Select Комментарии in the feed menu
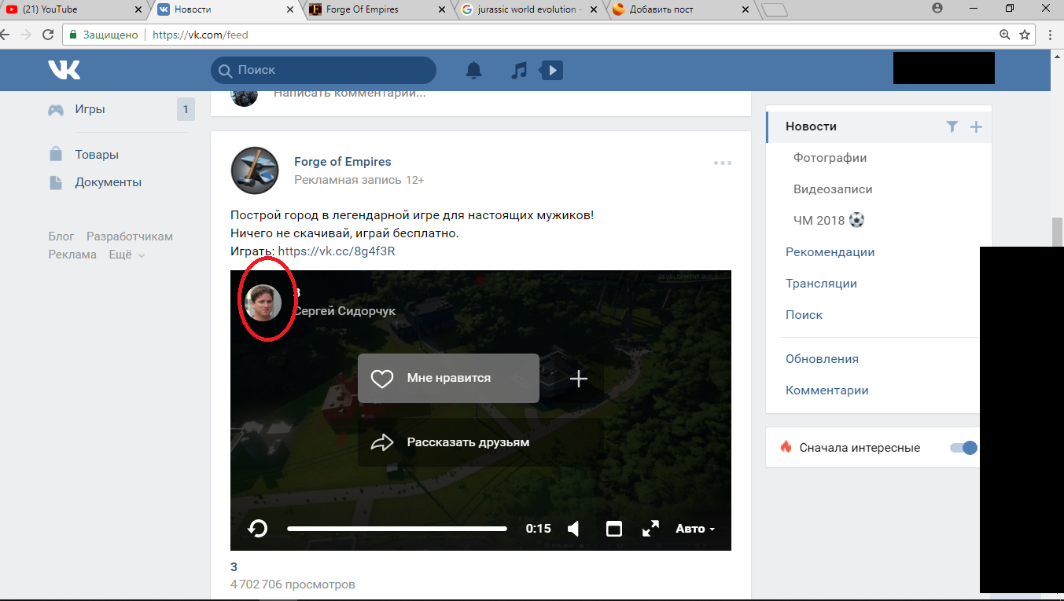The image size is (1064, 601). 827,390
